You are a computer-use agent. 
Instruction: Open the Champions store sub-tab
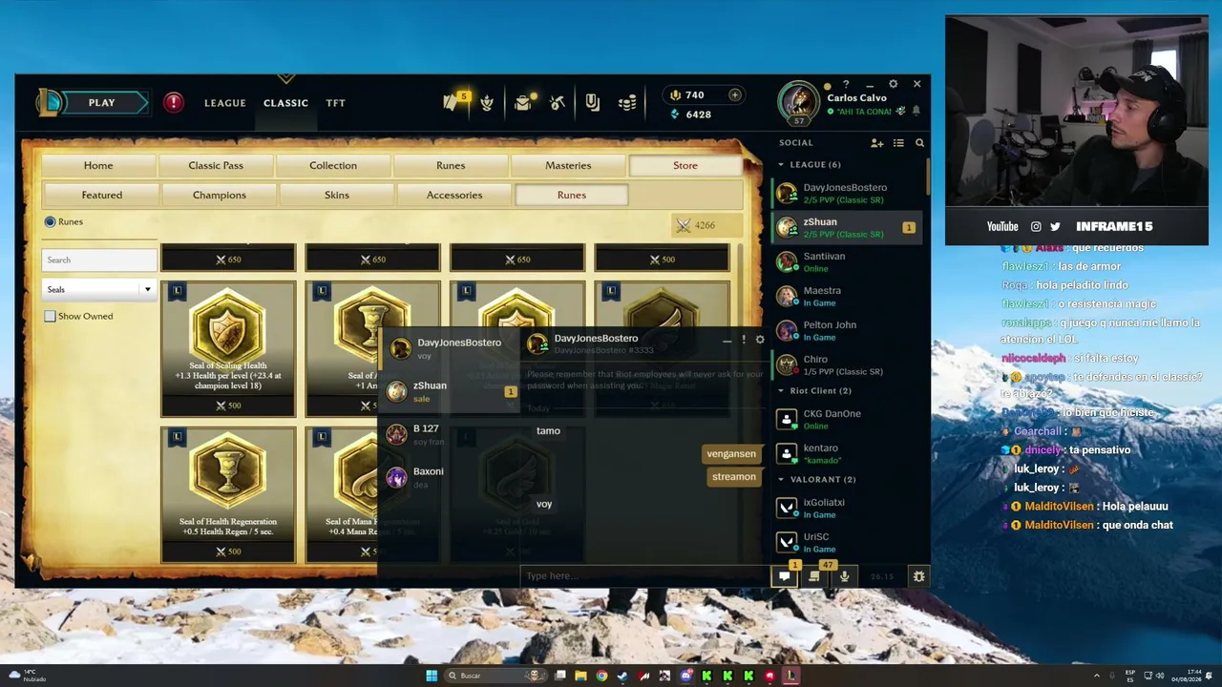click(x=220, y=195)
